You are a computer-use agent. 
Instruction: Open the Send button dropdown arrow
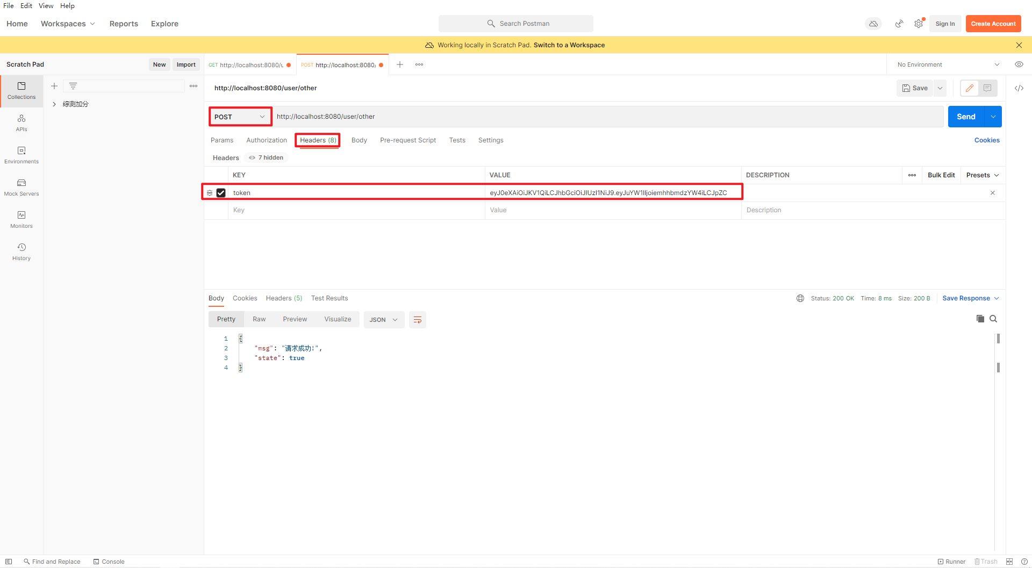point(993,117)
